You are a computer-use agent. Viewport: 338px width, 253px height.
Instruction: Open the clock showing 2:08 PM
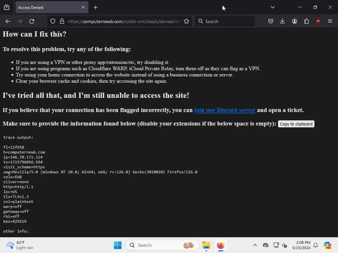click(x=301, y=245)
